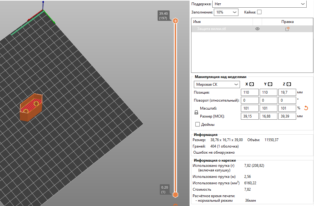Click the 3D model on the bed
This screenshot has height=206, width=314.
[31, 109]
